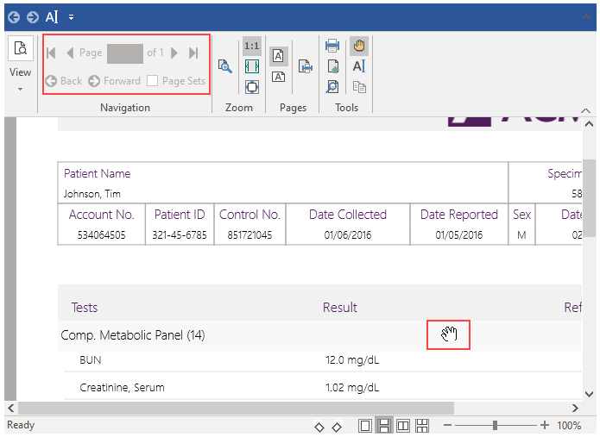The width and height of the screenshot is (600, 437).
Task: Click the Back navigation button
Action: pyautogui.click(x=64, y=81)
